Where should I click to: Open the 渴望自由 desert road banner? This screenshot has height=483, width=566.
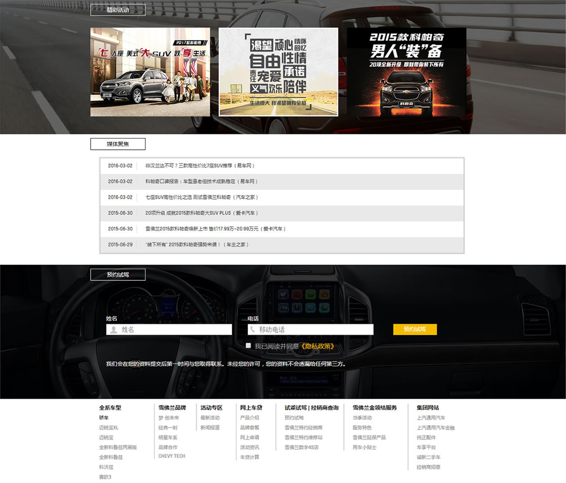[x=279, y=72]
